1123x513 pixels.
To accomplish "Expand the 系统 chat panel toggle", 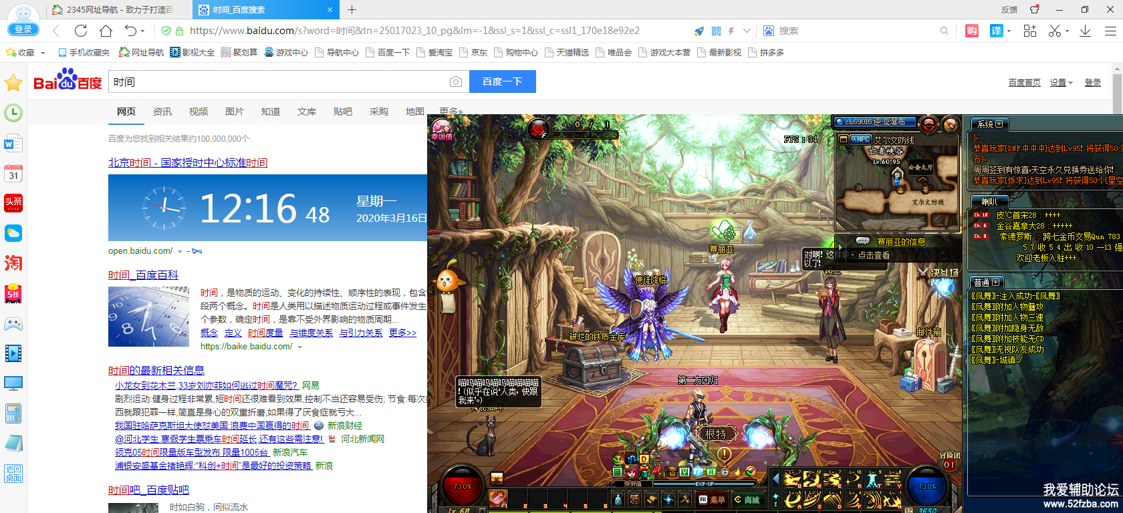I will 999,124.
